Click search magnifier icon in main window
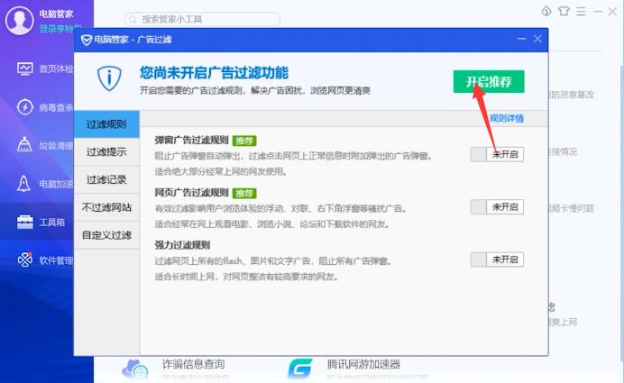This screenshot has width=624, height=383. point(133,20)
